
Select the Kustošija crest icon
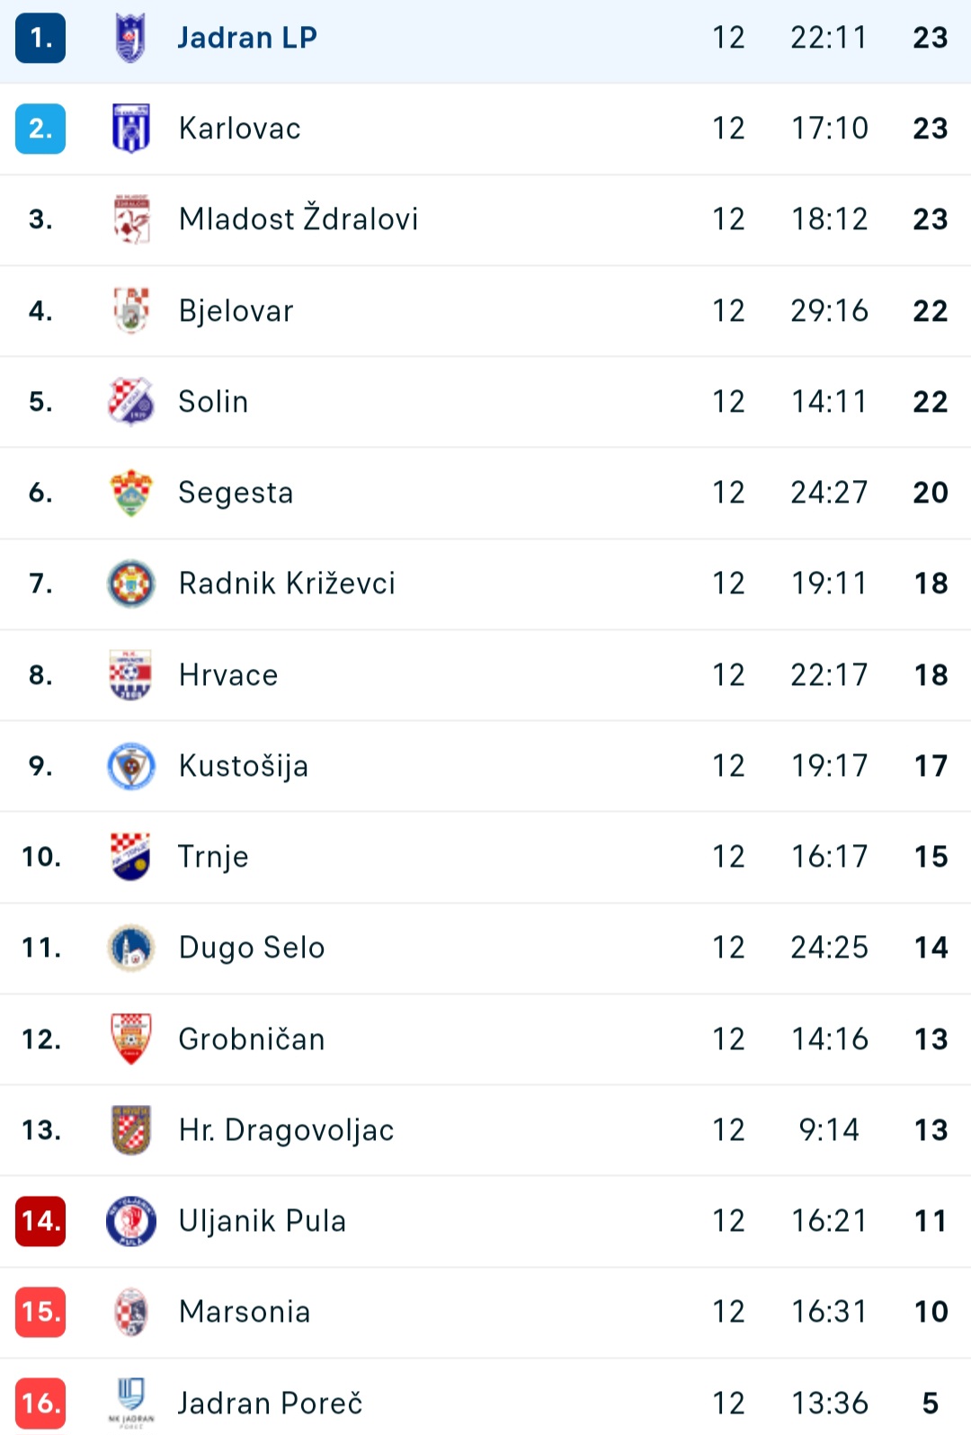coord(131,766)
